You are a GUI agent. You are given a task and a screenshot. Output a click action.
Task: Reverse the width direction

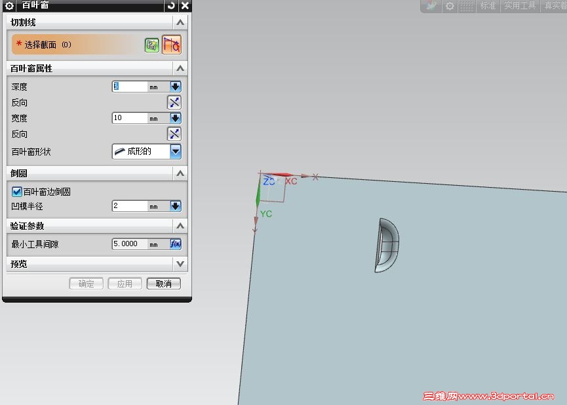174,134
